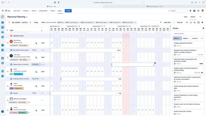This screenshot has width=206, height=116.
Task: Toggle the Calendar events checkbox
Action: (11, 36)
